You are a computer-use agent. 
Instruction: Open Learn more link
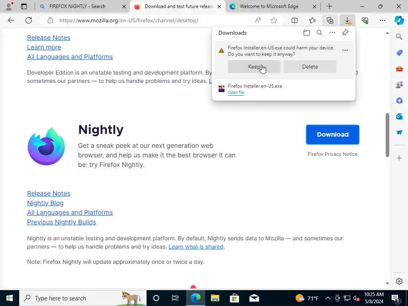(44, 47)
